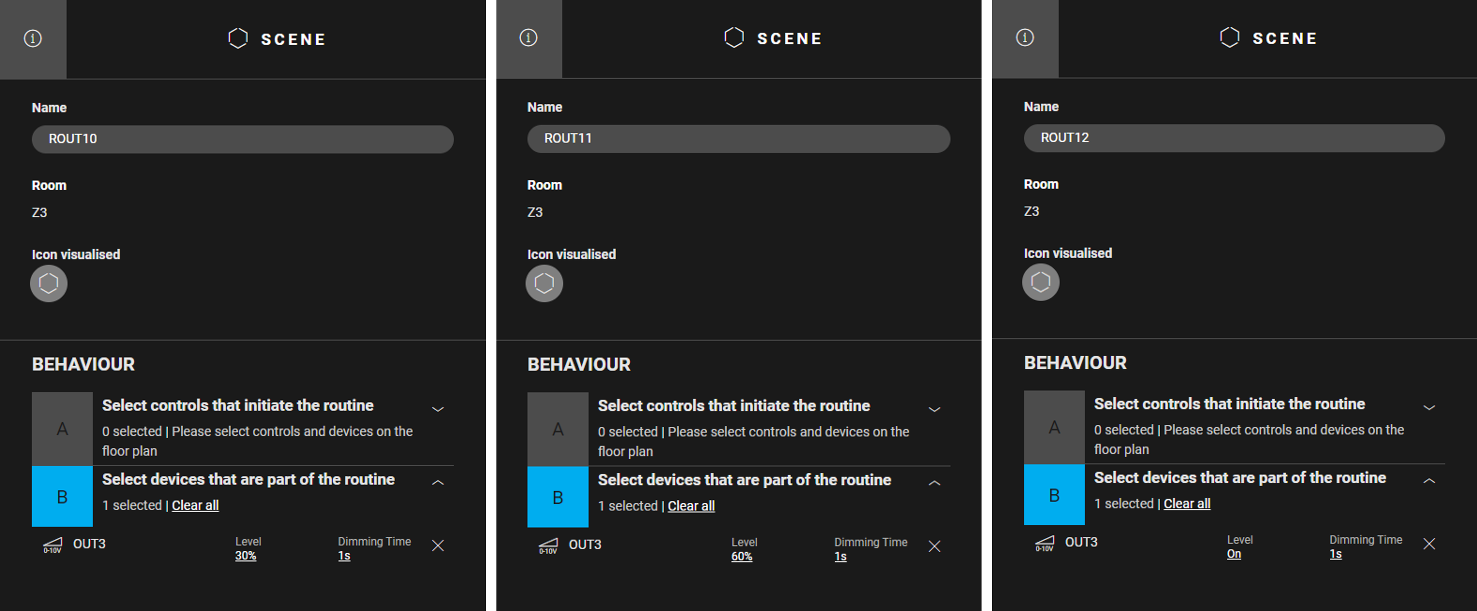Click the scene hexagon header icon in ROUT10 panel
The height and width of the screenshot is (611, 1477).
(238, 38)
